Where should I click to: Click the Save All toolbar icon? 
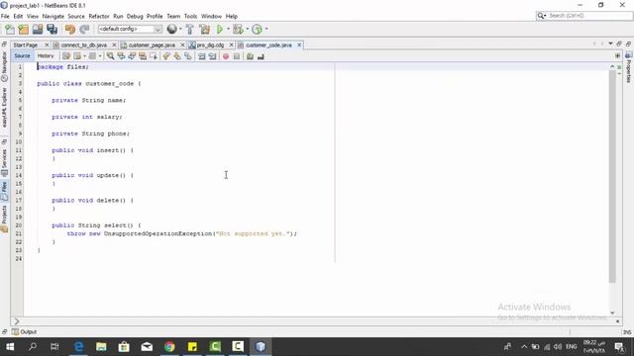(53, 29)
